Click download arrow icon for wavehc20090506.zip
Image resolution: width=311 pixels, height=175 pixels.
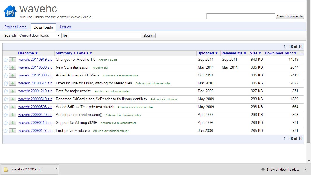coord(12,107)
